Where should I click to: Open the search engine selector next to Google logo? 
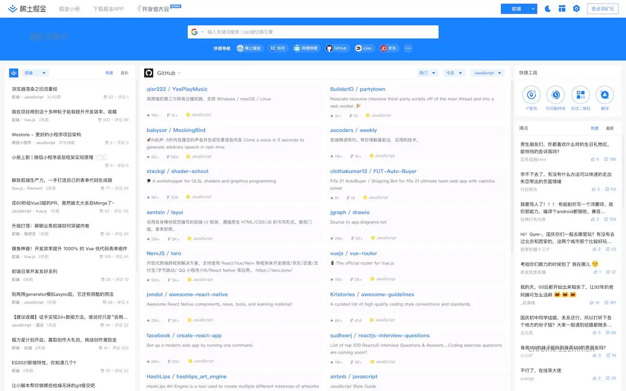click(x=197, y=32)
